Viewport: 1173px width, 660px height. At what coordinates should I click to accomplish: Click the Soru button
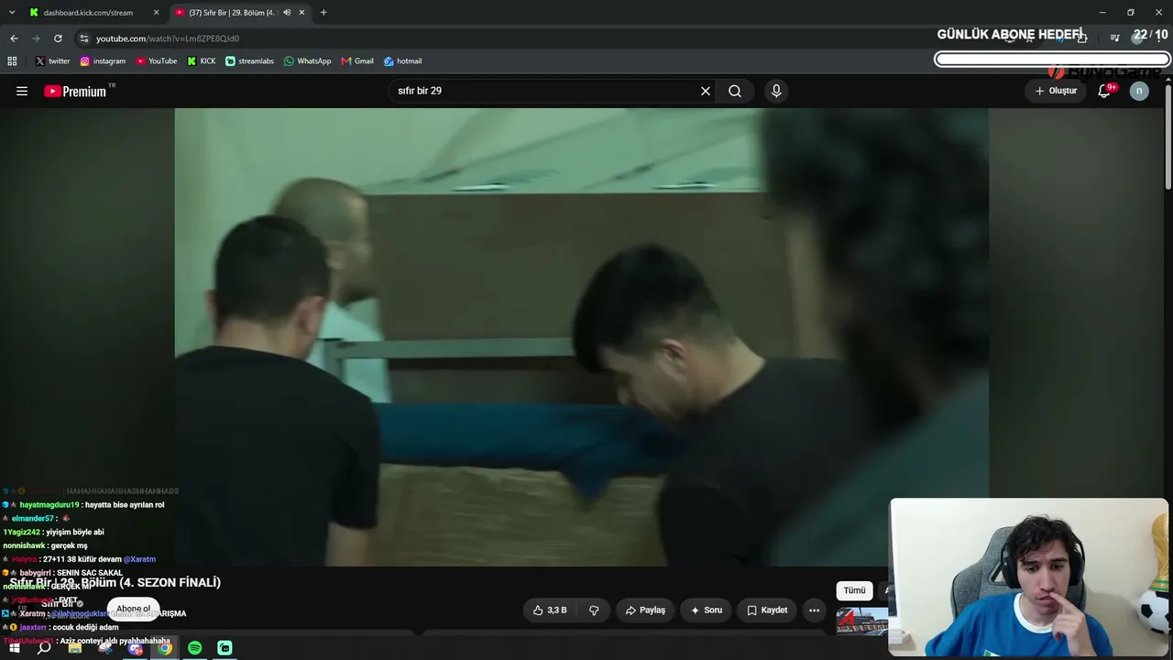(x=707, y=610)
